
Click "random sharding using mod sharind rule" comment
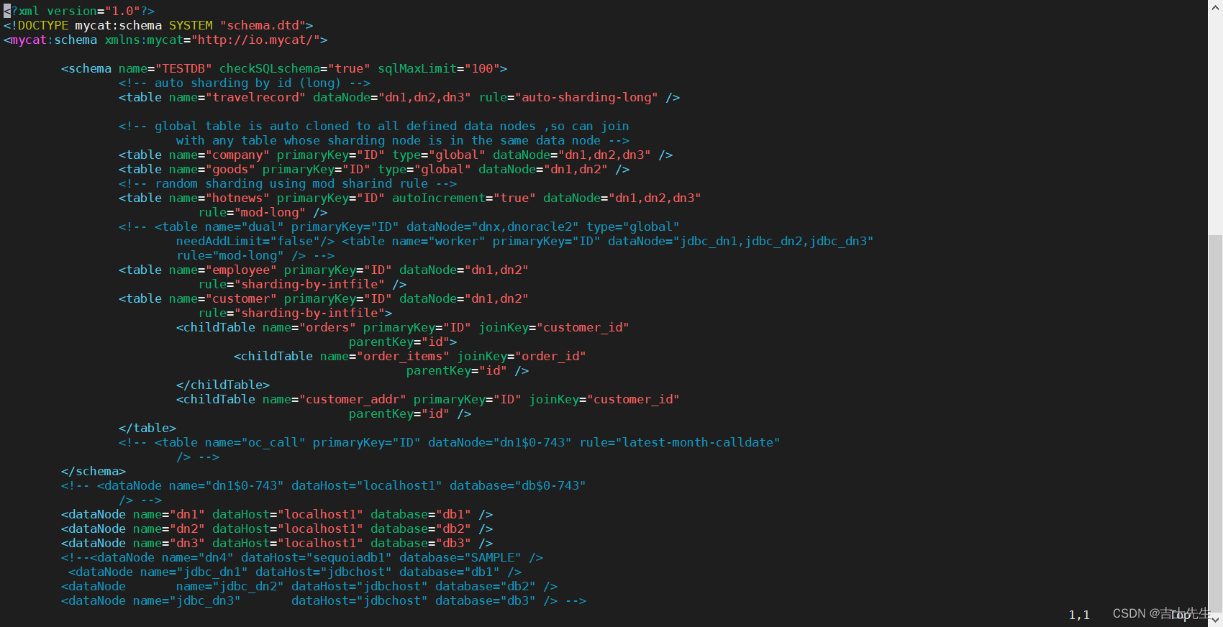(x=288, y=183)
